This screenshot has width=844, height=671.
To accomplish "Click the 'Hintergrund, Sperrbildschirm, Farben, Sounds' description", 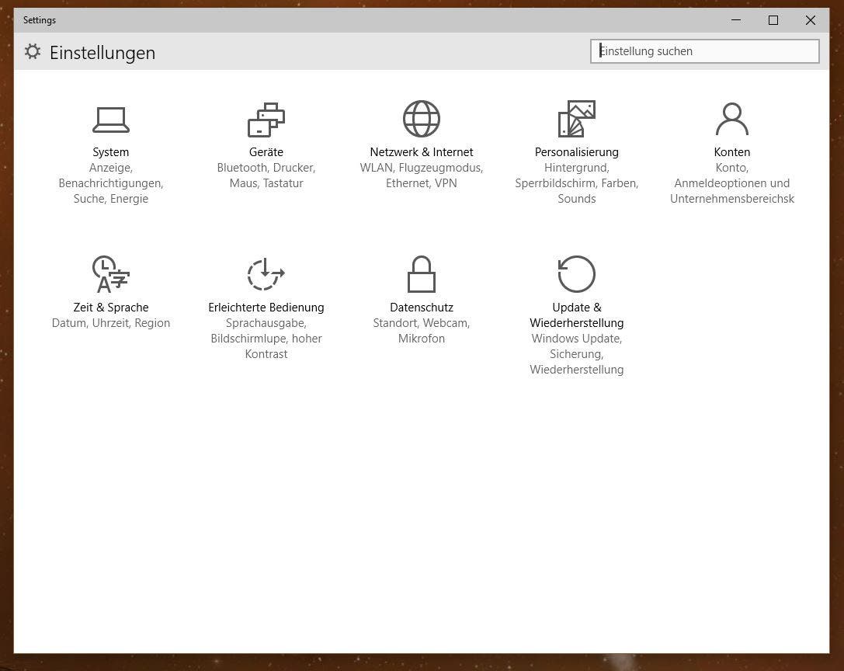I will click(576, 183).
